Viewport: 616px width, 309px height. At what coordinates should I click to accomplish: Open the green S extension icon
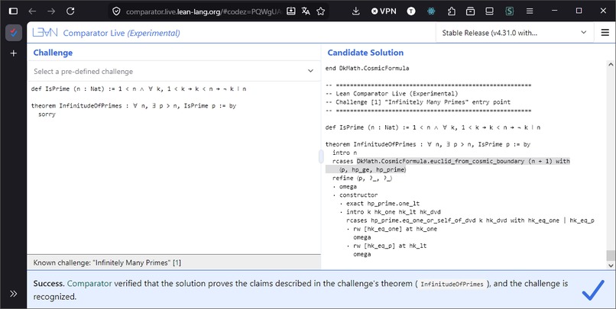510,11
